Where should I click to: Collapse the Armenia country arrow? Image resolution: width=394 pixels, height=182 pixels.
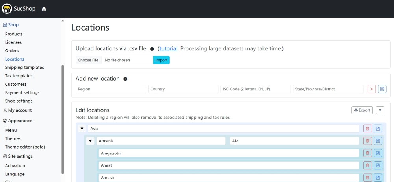pos(90,141)
